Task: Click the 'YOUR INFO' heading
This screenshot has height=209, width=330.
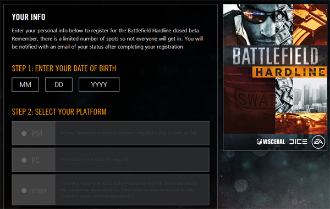Action: click(x=29, y=17)
